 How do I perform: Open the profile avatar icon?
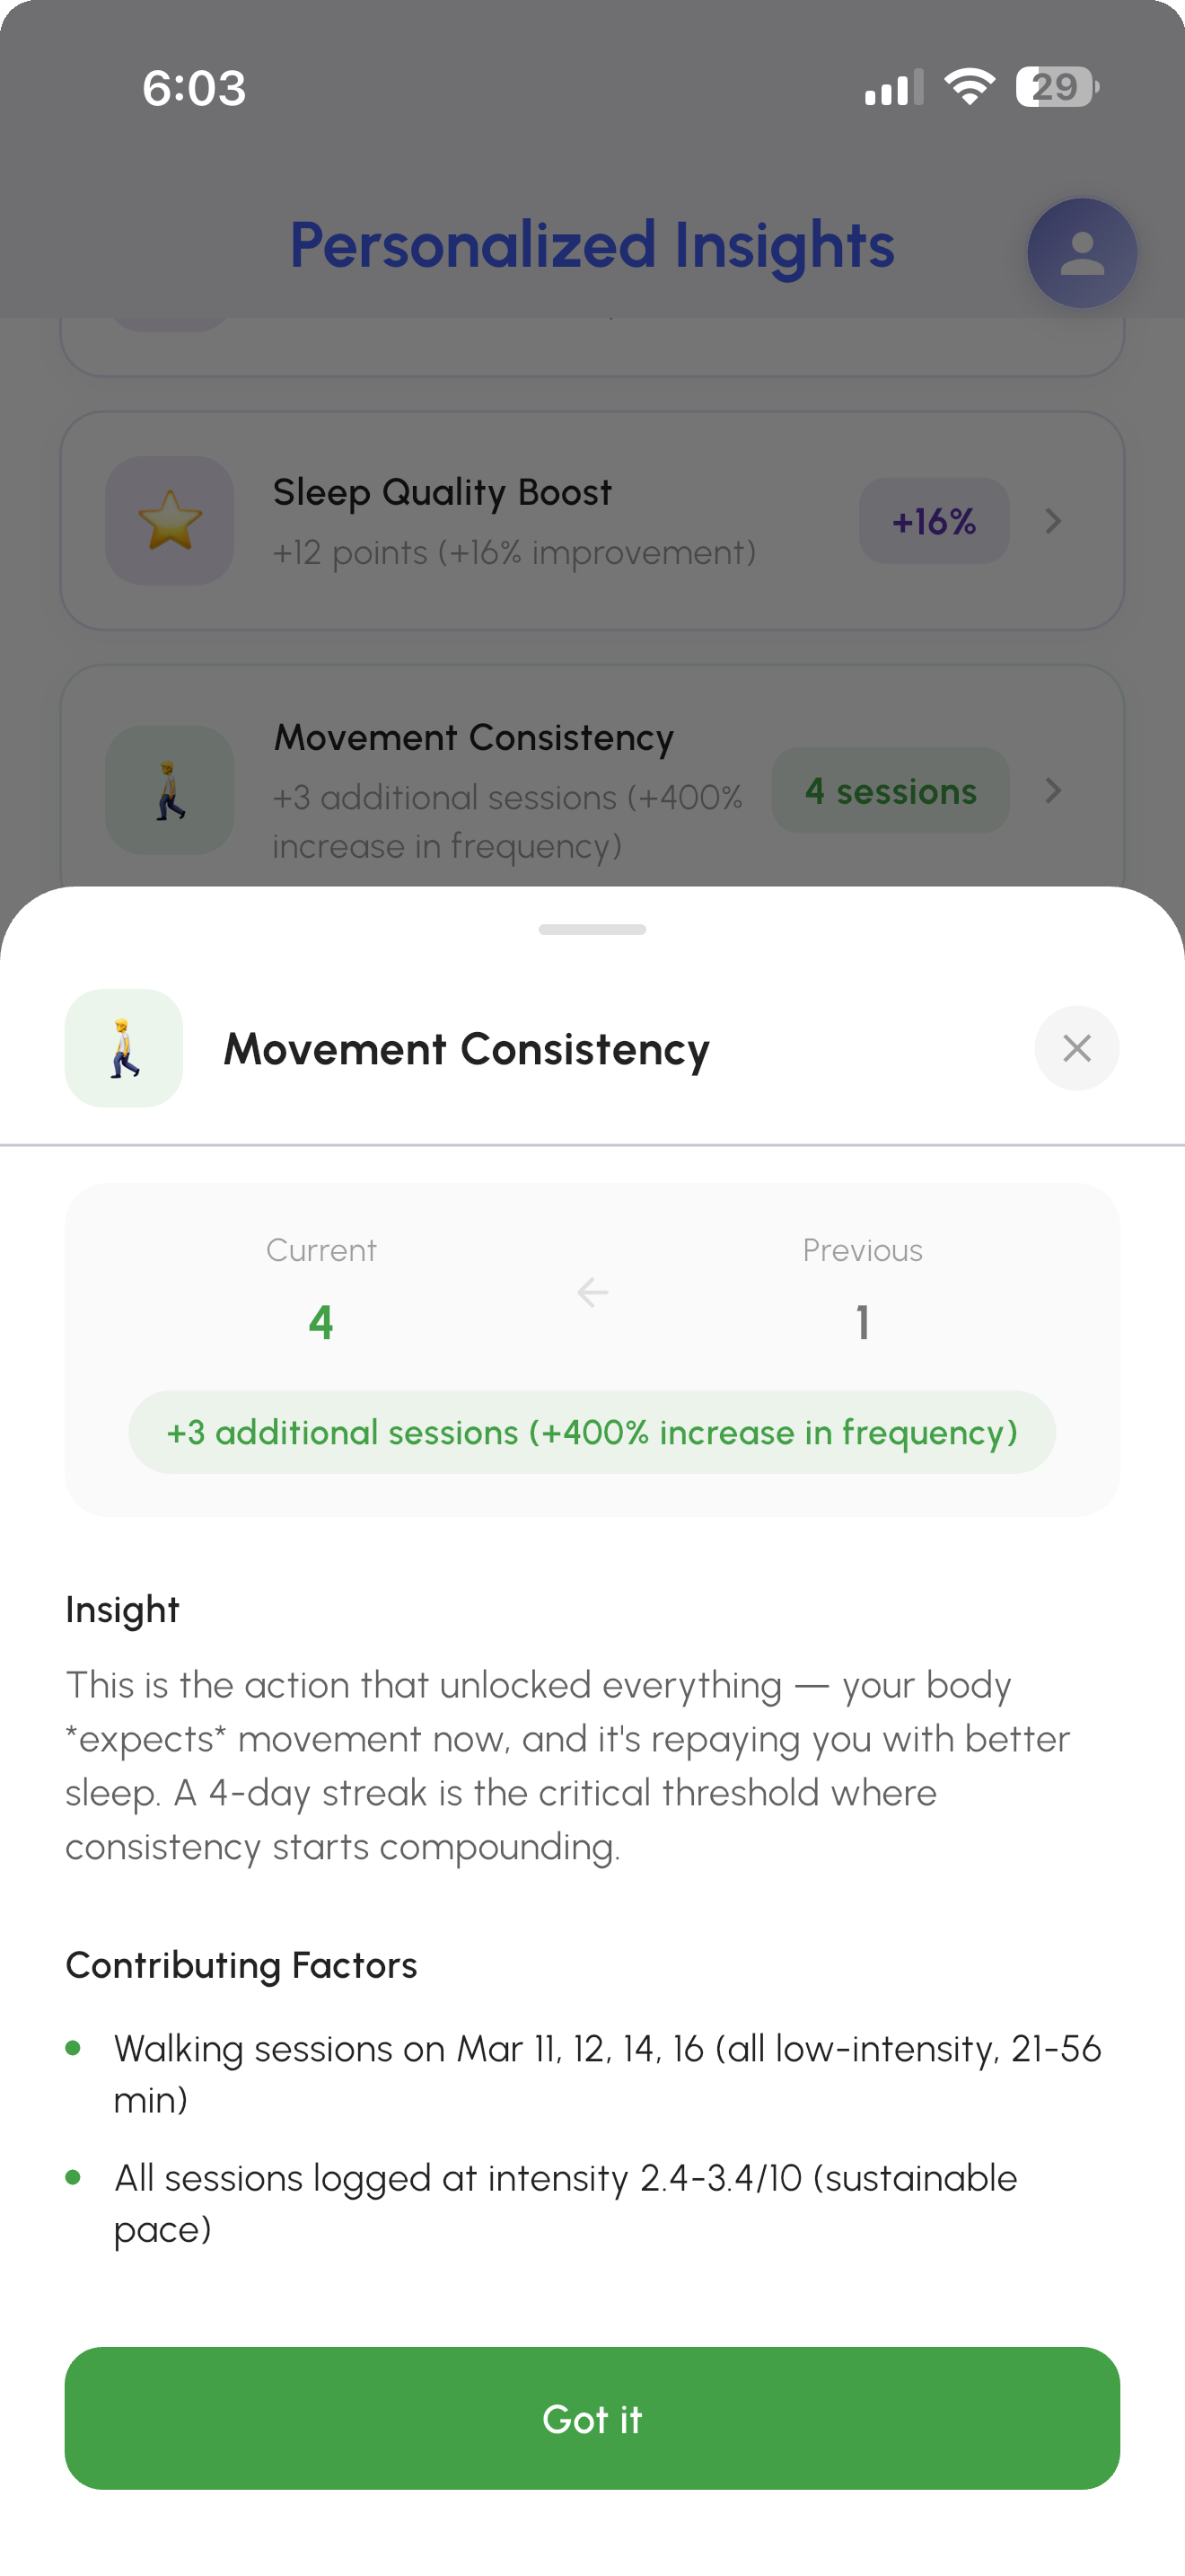[x=1082, y=253]
